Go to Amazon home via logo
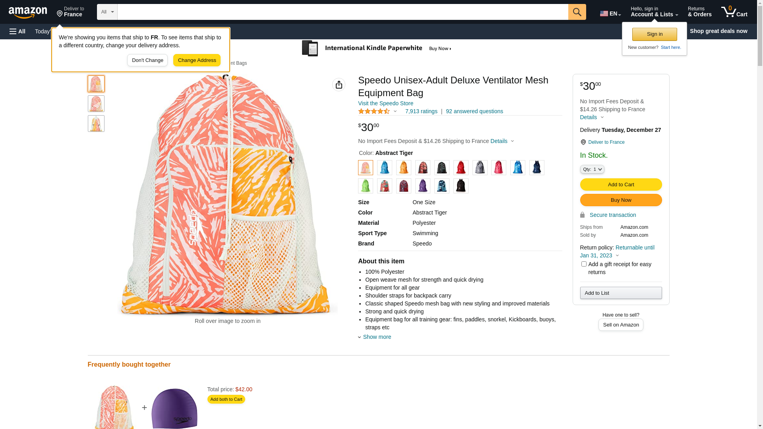 tap(28, 13)
